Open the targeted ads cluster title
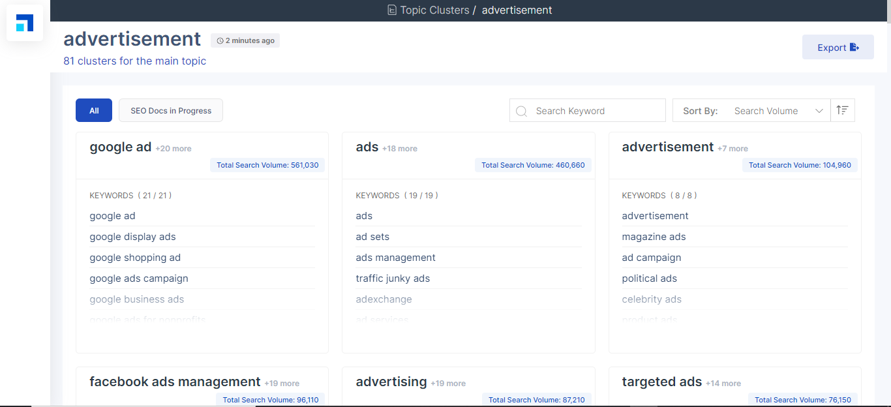Viewport: 891px width, 407px height. [x=661, y=382]
